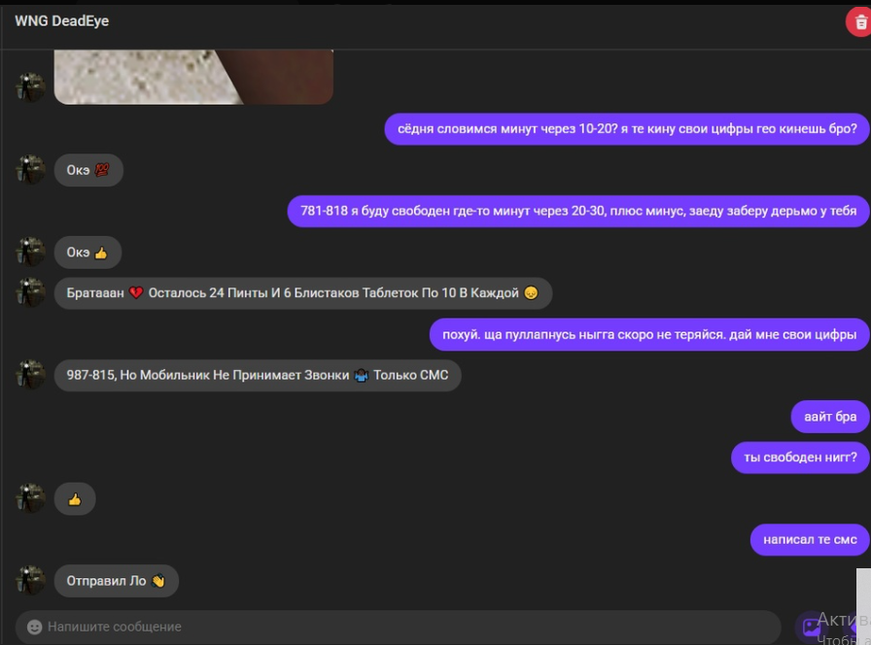
Task: Click the red trash delete icon
Action: [x=859, y=22]
